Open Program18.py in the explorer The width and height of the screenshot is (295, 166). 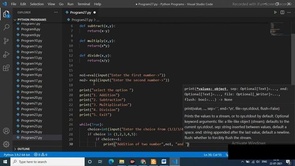coord(32,86)
